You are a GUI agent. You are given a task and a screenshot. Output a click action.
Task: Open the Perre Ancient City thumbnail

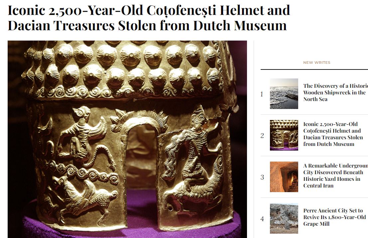coord(284,218)
